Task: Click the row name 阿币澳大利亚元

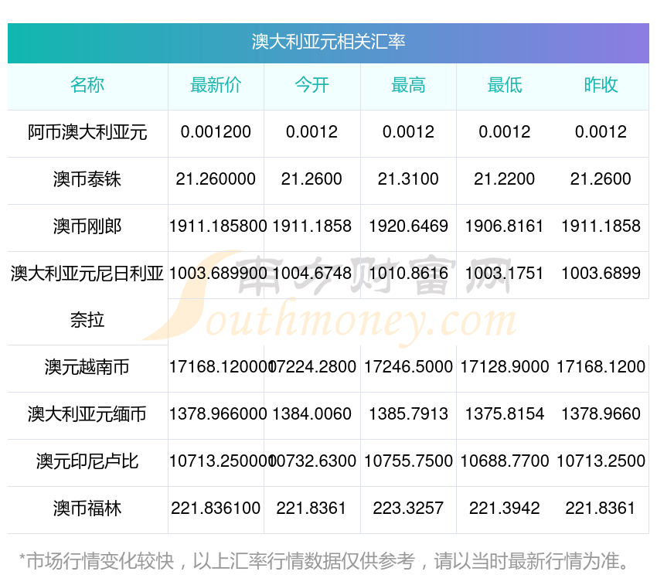Action: point(87,132)
